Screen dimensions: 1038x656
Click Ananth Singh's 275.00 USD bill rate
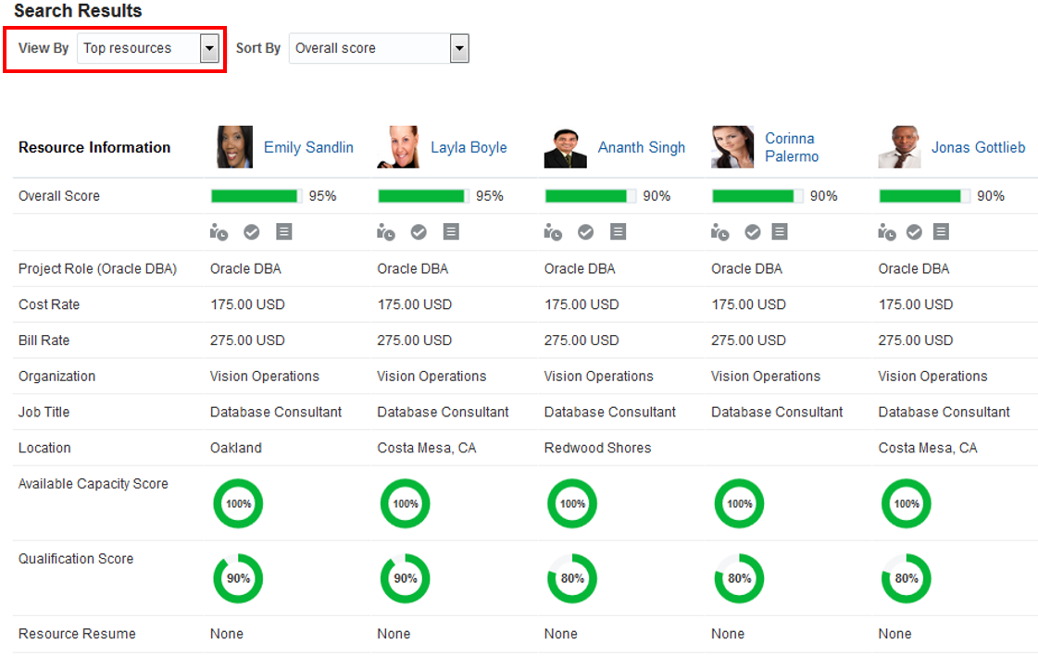582,340
